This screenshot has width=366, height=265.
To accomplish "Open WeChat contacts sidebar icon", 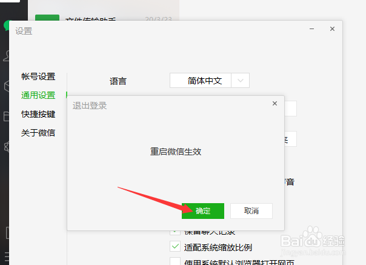I will [7, 56].
